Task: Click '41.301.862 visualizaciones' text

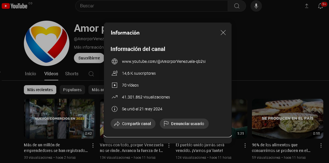Action: tap(146, 97)
